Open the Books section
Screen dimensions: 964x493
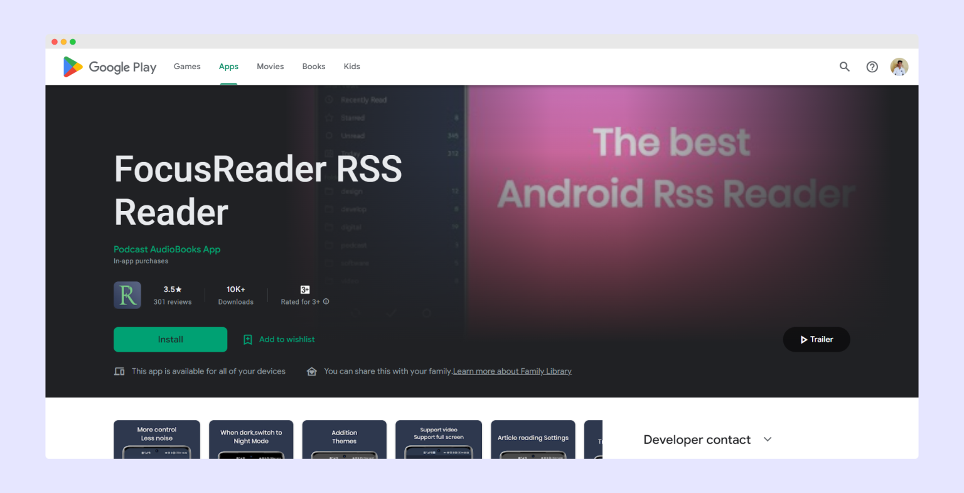click(x=313, y=67)
